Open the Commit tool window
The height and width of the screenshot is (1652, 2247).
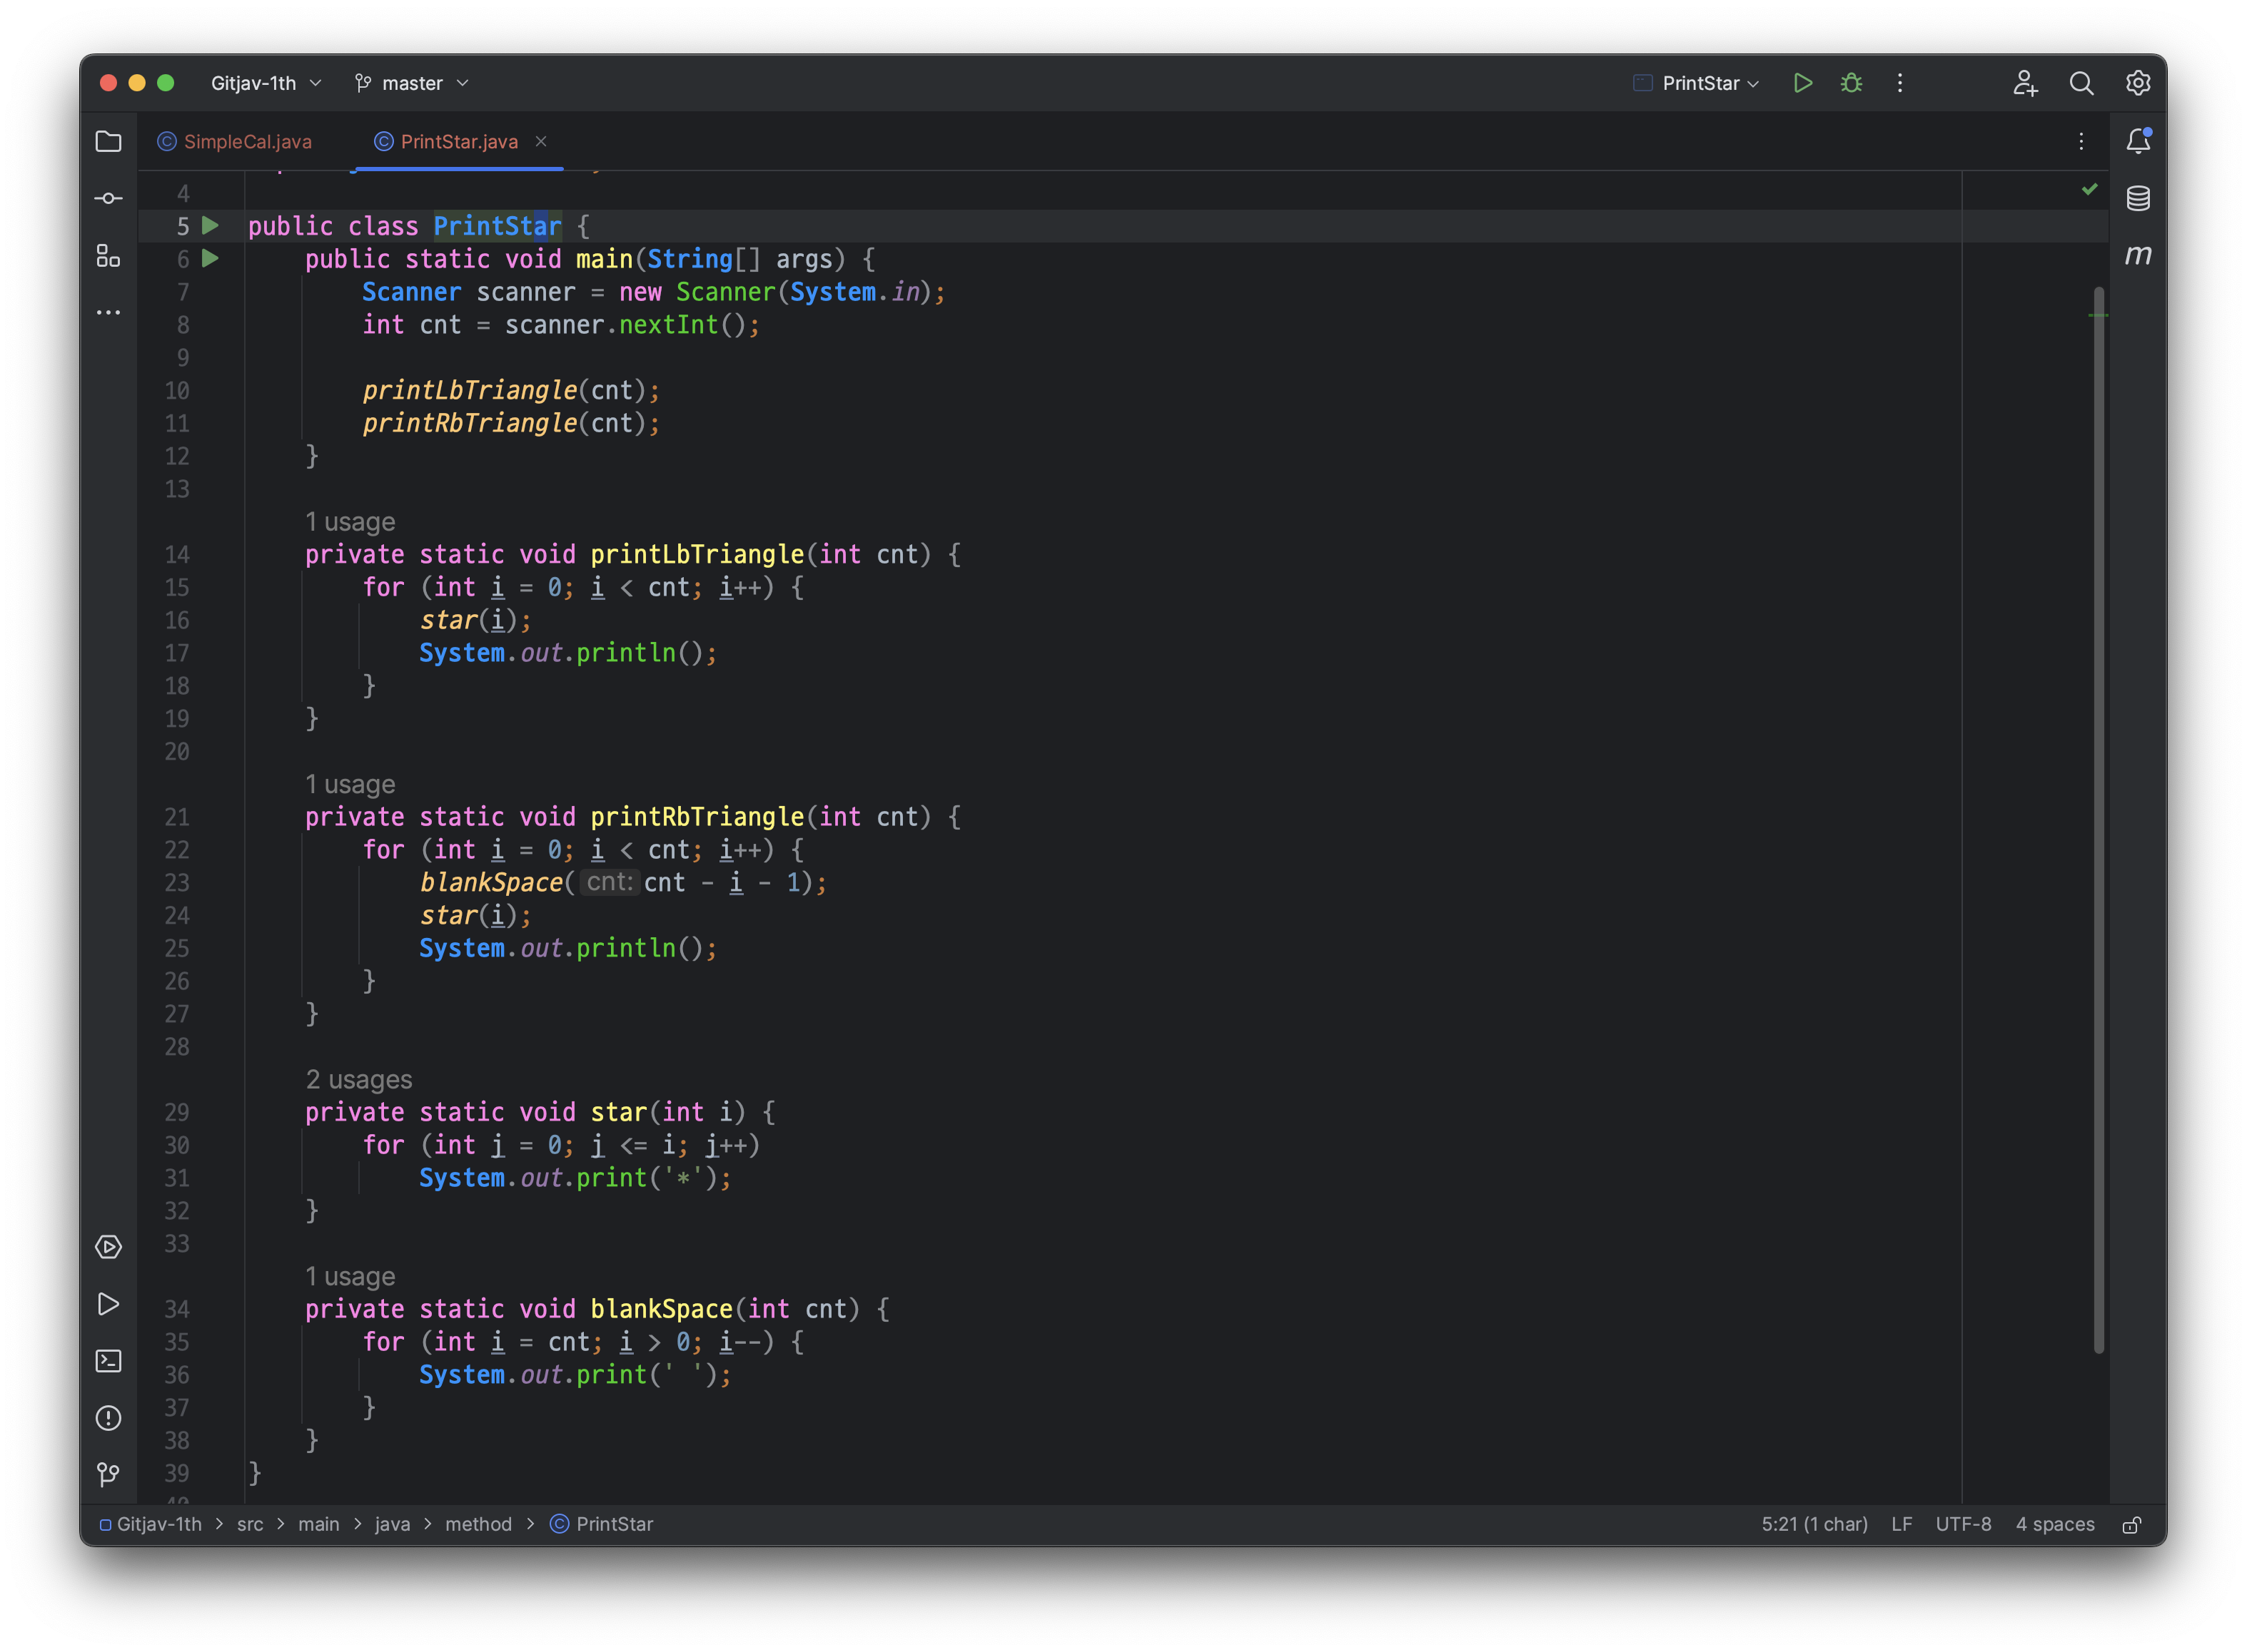click(x=108, y=199)
